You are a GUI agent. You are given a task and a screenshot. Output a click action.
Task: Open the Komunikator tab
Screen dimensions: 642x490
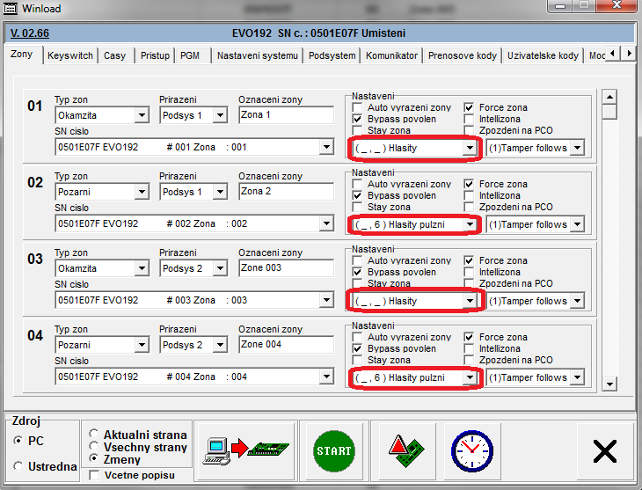click(x=391, y=55)
